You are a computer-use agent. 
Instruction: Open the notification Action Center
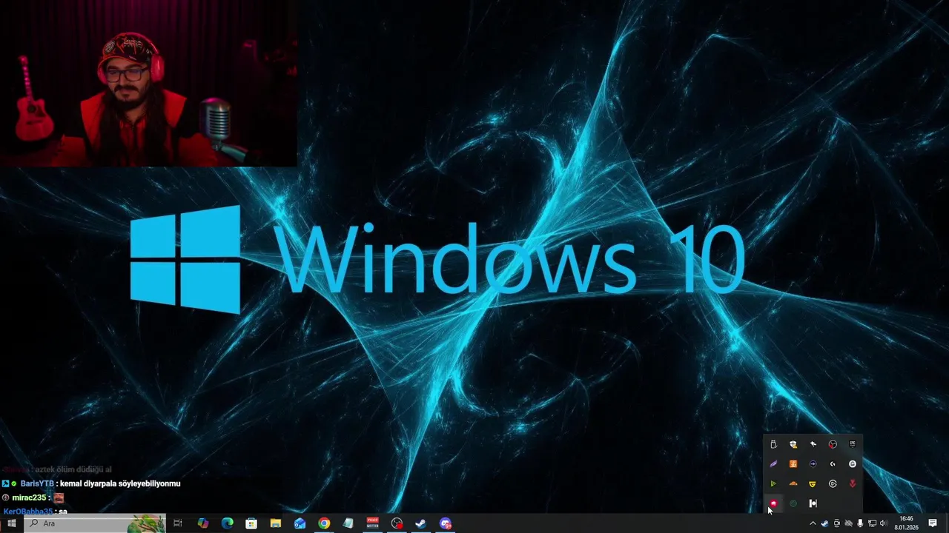tap(933, 523)
